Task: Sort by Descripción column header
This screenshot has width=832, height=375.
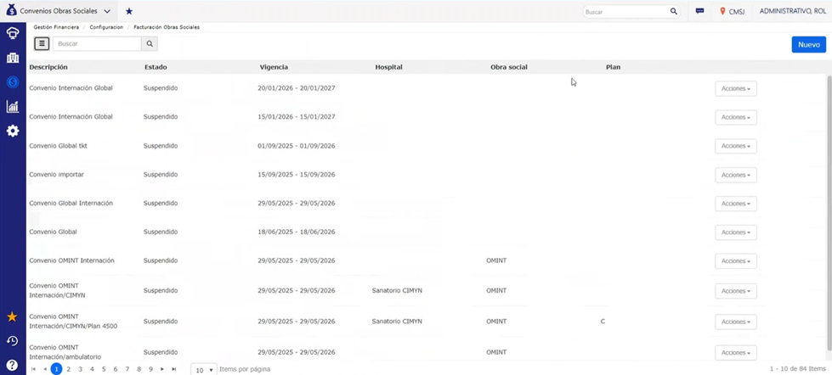Action: coord(48,67)
